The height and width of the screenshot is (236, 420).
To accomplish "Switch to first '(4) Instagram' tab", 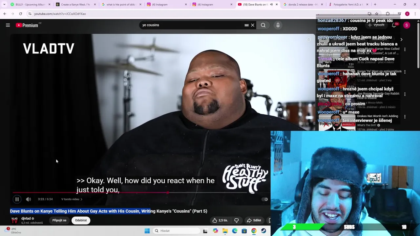I will (x=167, y=5).
